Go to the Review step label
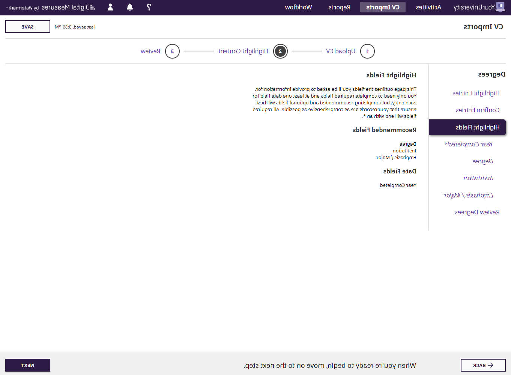This screenshot has height=375, width=511. (x=150, y=51)
